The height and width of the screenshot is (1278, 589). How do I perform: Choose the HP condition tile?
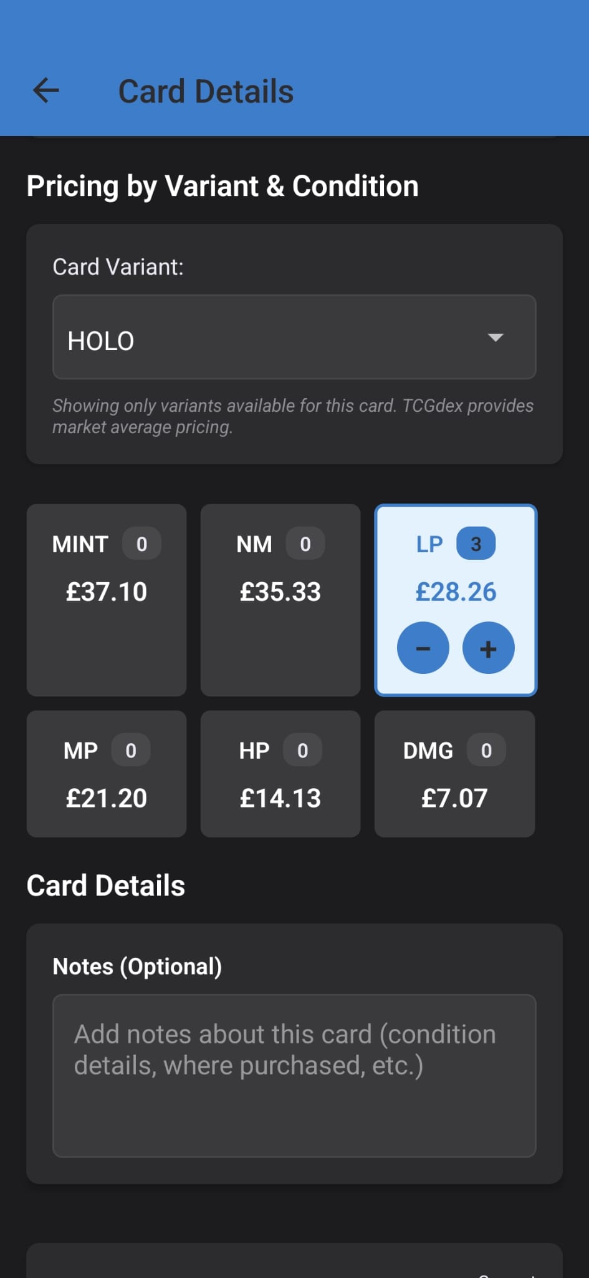coord(280,774)
